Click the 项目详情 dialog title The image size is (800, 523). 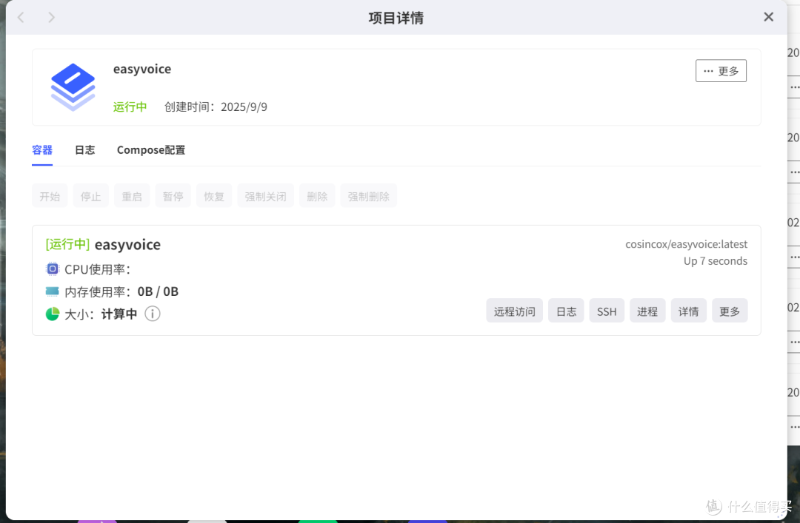click(x=396, y=18)
